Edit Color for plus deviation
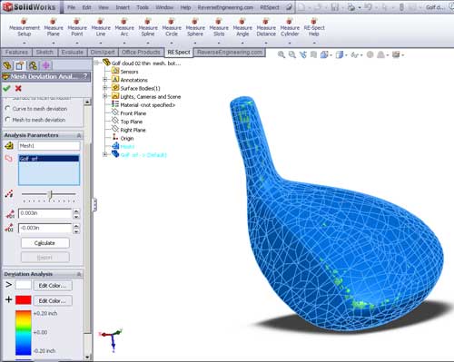Screen dimensions: 454x362 point(53,300)
